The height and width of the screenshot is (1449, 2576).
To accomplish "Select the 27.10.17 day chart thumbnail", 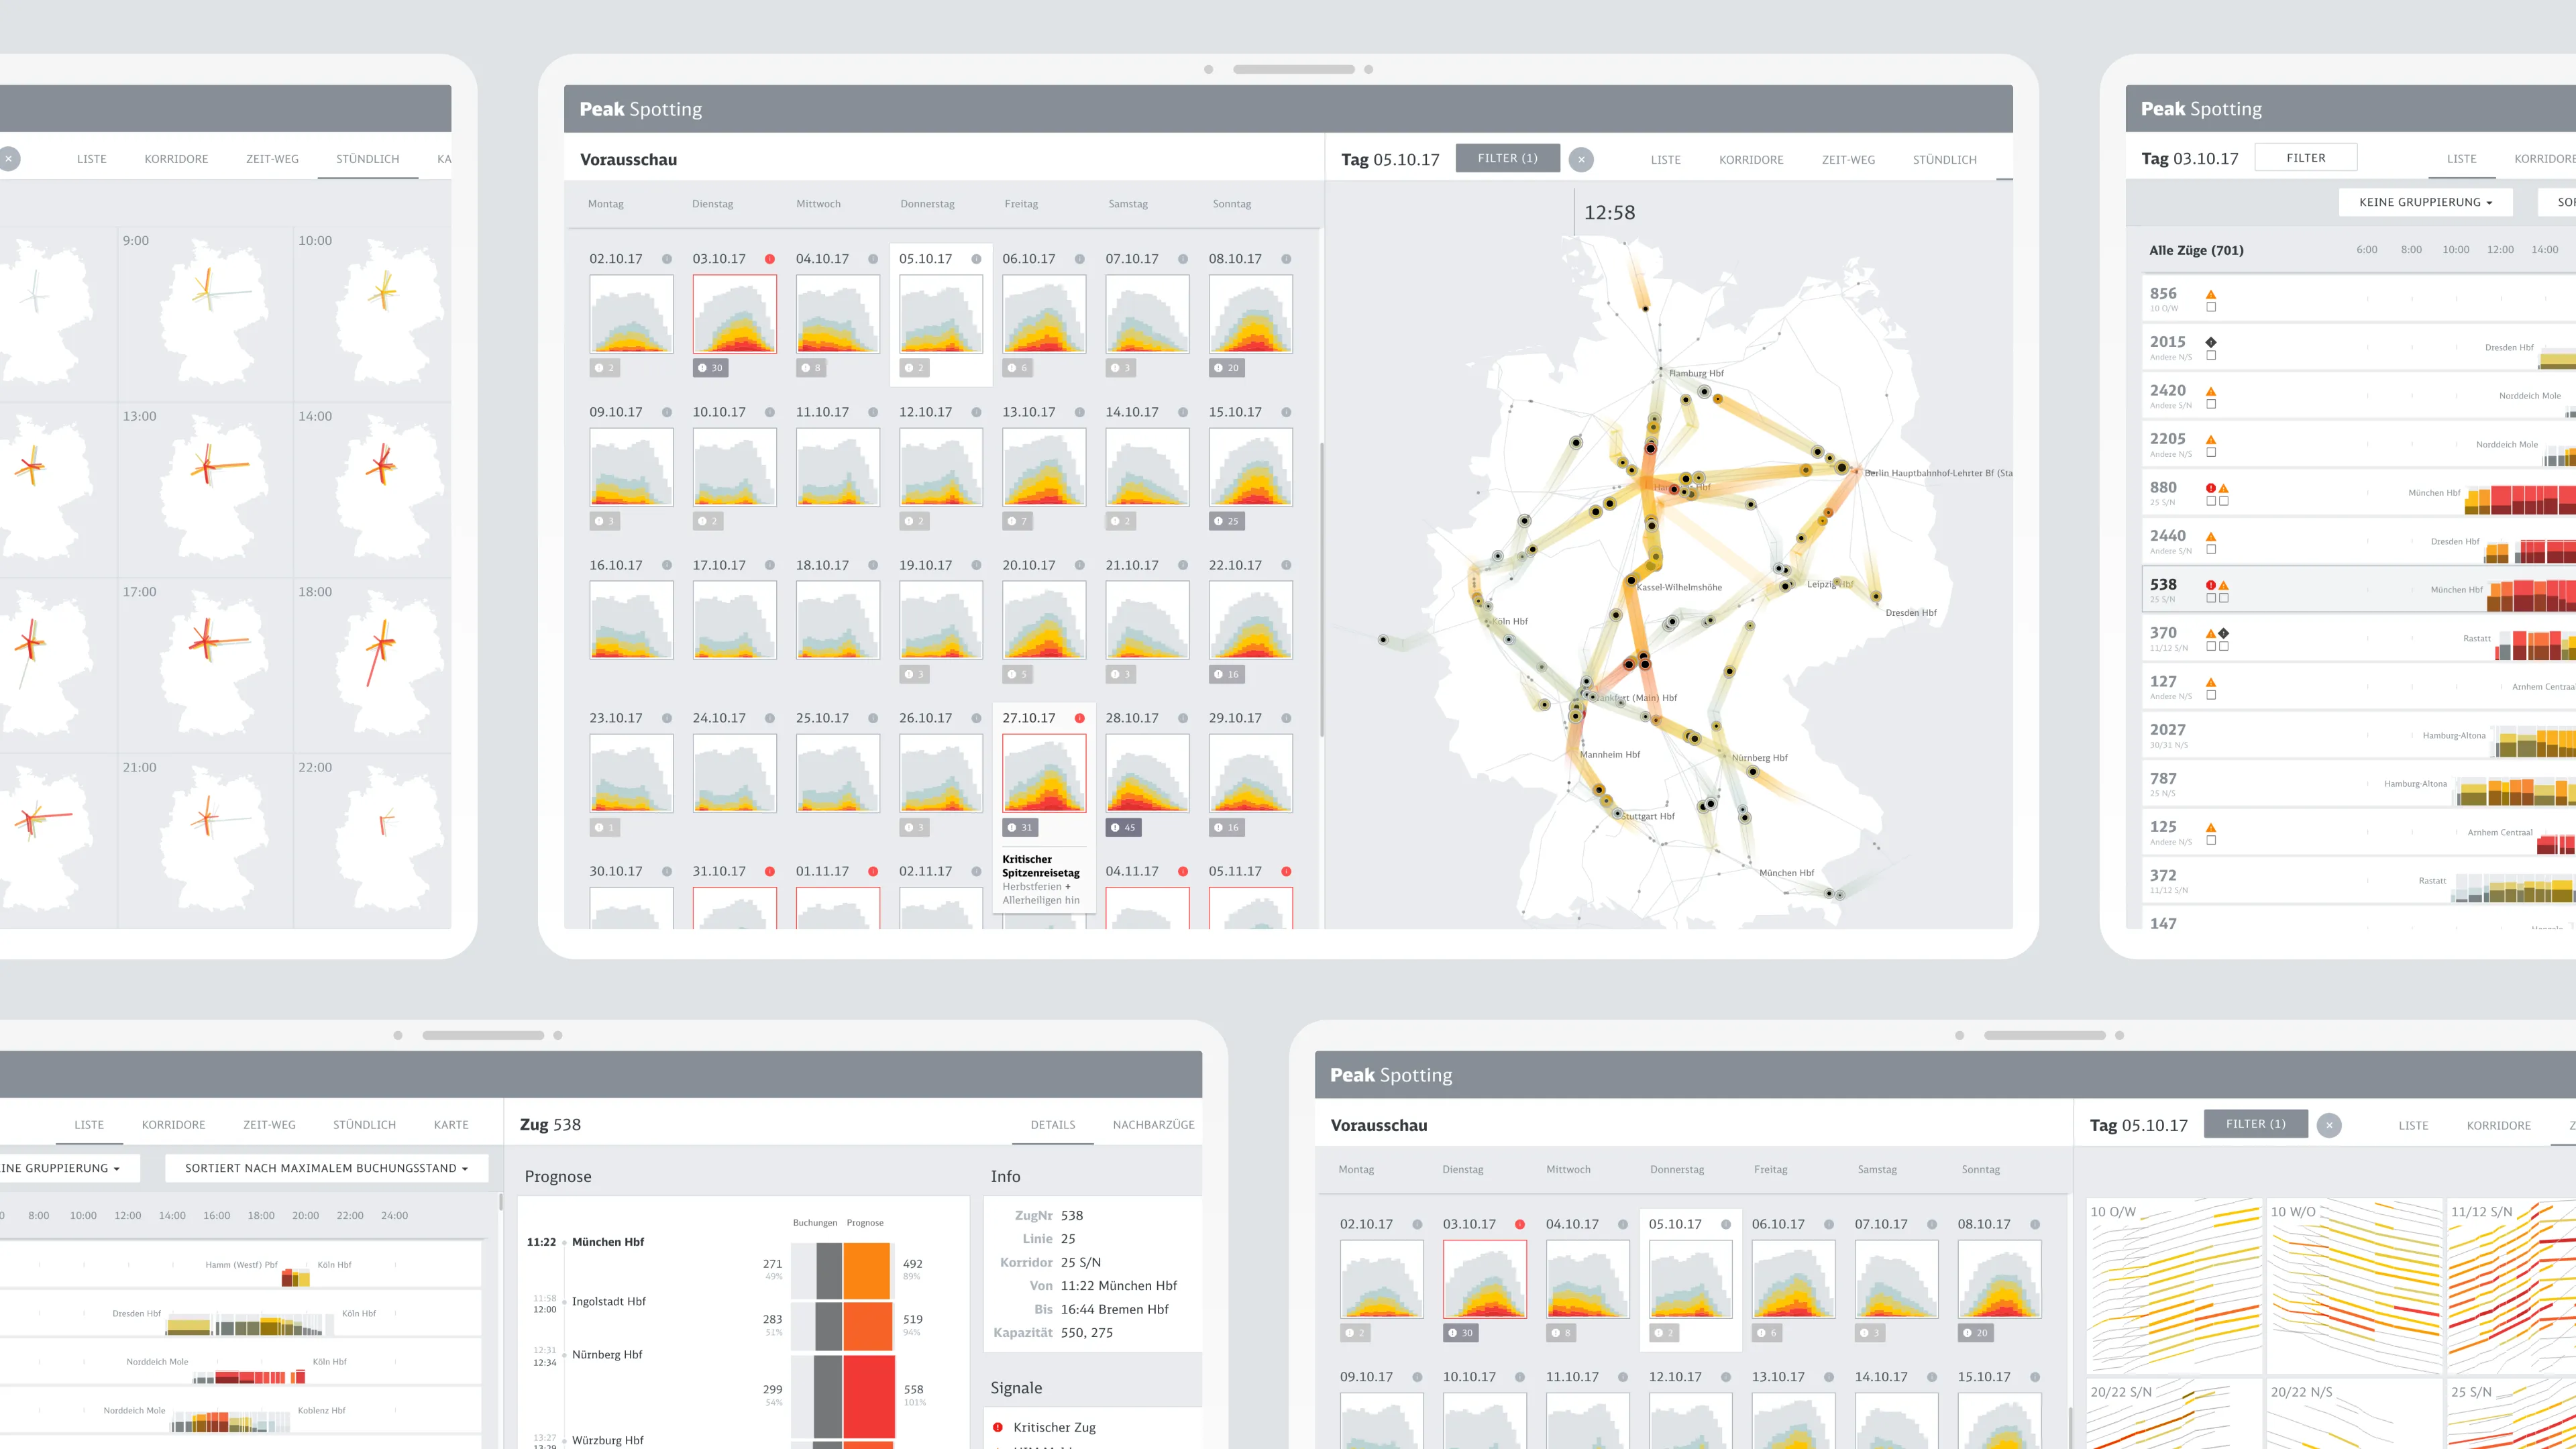I will pyautogui.click(x=1044, y=773).
